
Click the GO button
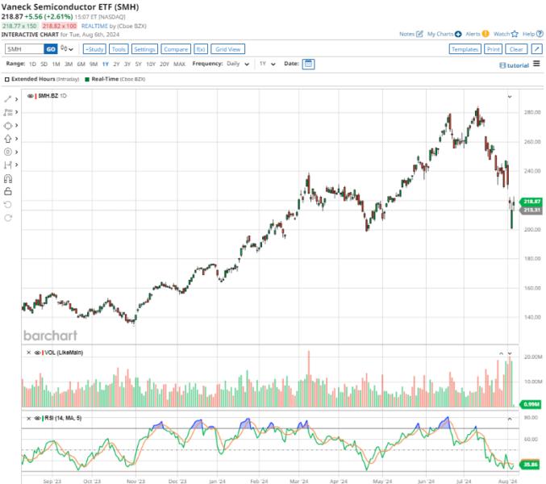tap(51, 49)
